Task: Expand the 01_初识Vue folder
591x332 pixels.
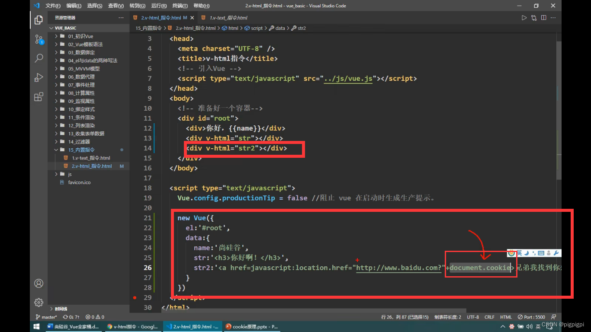Action: coord(80,36)
